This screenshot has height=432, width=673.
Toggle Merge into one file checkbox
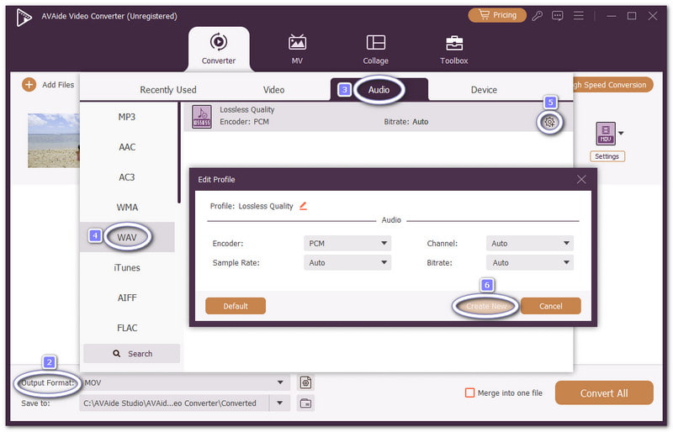pyautogui.click(x=470, y=392)
